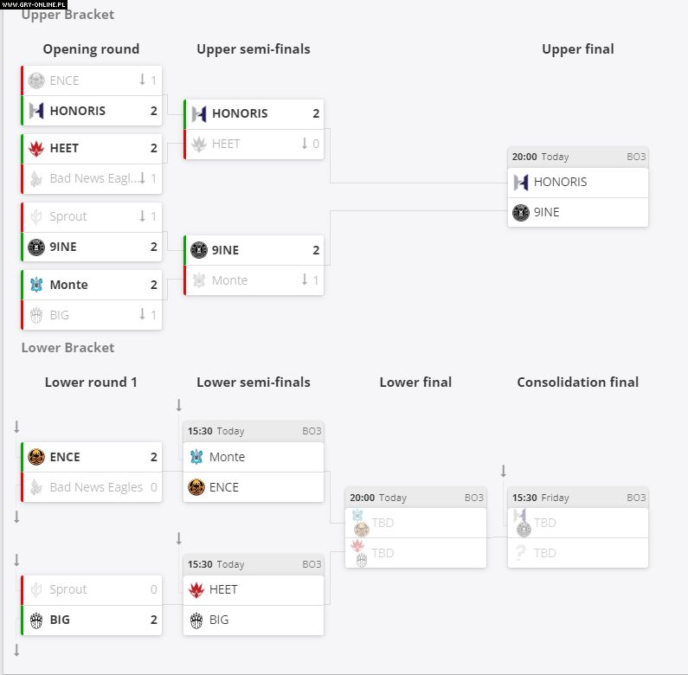Click the 9INE logo in the Upper final match
Screen dimensions: 688x675
coord(521,213)
